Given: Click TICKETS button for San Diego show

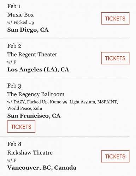Looking at the screenshot, I should 115,18.
